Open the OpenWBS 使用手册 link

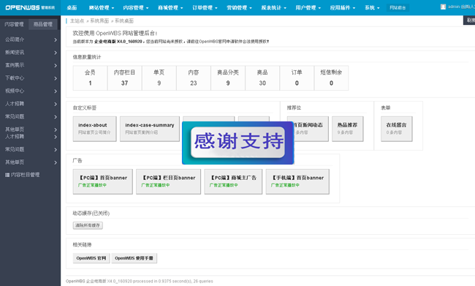click(x=134, y=258)
